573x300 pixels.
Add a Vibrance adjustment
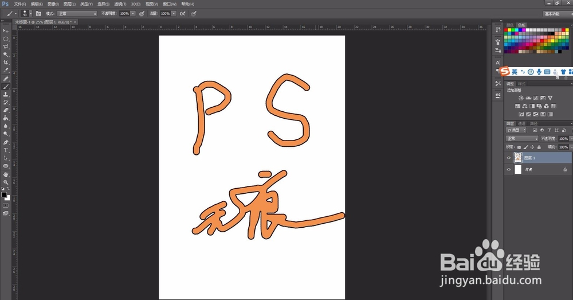[x=550, y=98]
